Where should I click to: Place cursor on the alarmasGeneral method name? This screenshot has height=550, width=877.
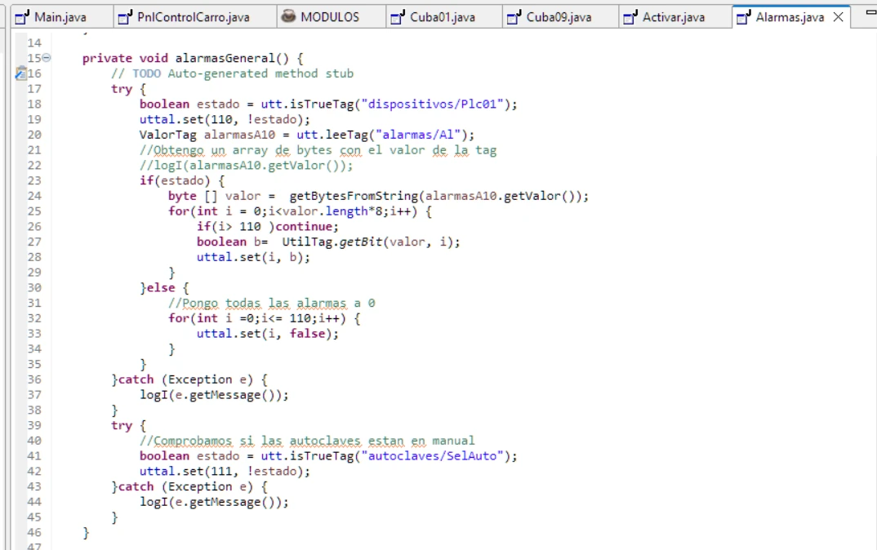click(x=245, y=58)
